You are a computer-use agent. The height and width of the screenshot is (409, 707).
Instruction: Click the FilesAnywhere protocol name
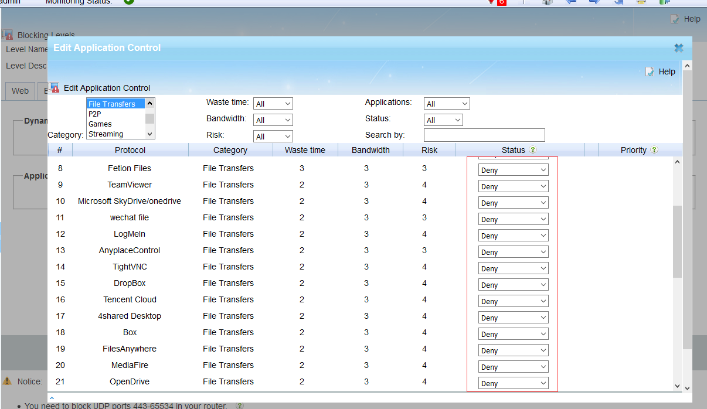130,349
